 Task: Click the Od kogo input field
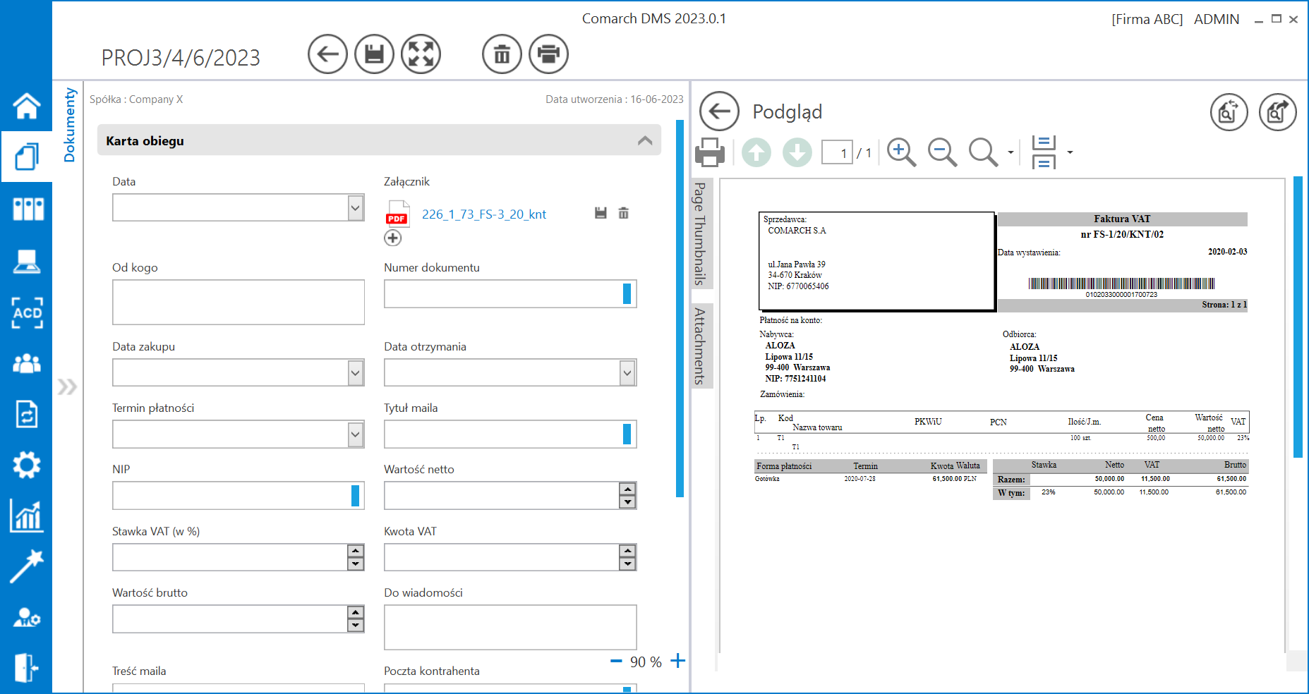click(x=239, y=303)
